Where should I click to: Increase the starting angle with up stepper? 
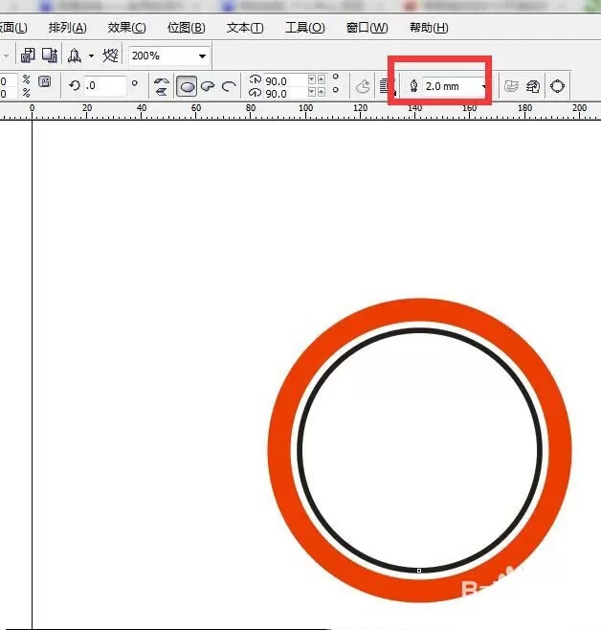(322, 79)
